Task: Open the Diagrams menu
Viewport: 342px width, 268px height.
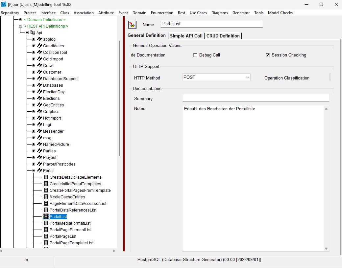Action: coord(220,12)
